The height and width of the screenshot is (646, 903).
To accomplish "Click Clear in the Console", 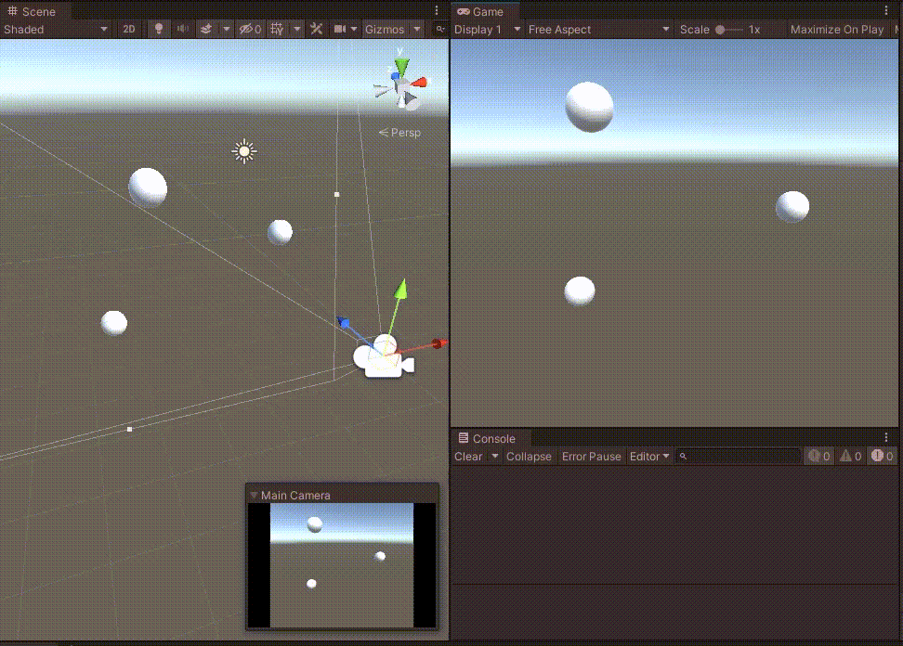I will (468, 456).
